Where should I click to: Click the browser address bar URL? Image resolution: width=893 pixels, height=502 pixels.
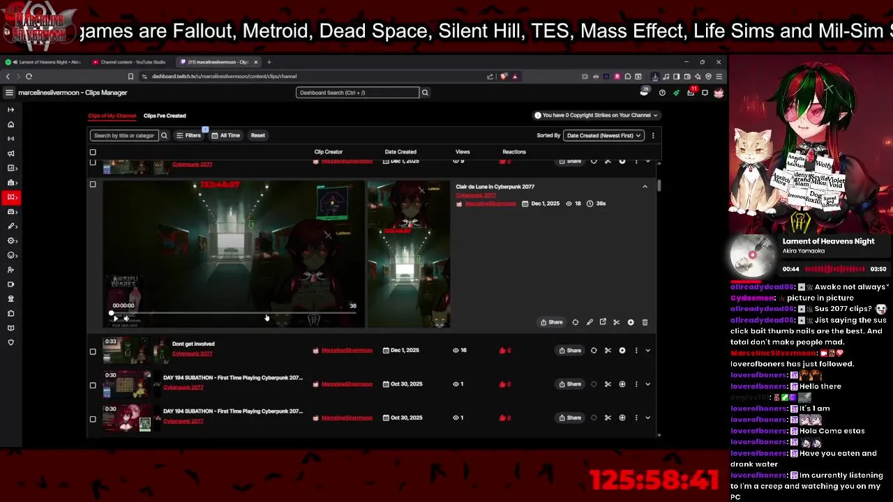click(x=224, y=76)
